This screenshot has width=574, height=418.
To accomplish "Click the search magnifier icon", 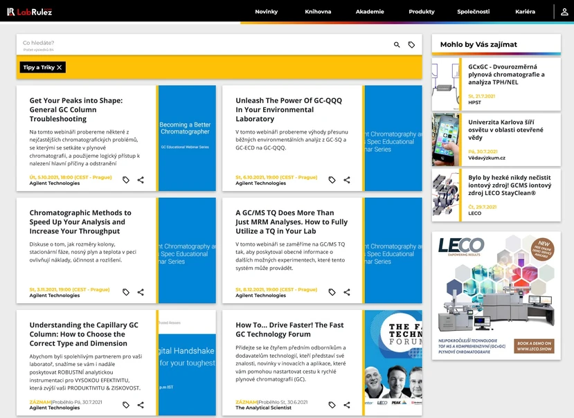I will pos(397,45).
